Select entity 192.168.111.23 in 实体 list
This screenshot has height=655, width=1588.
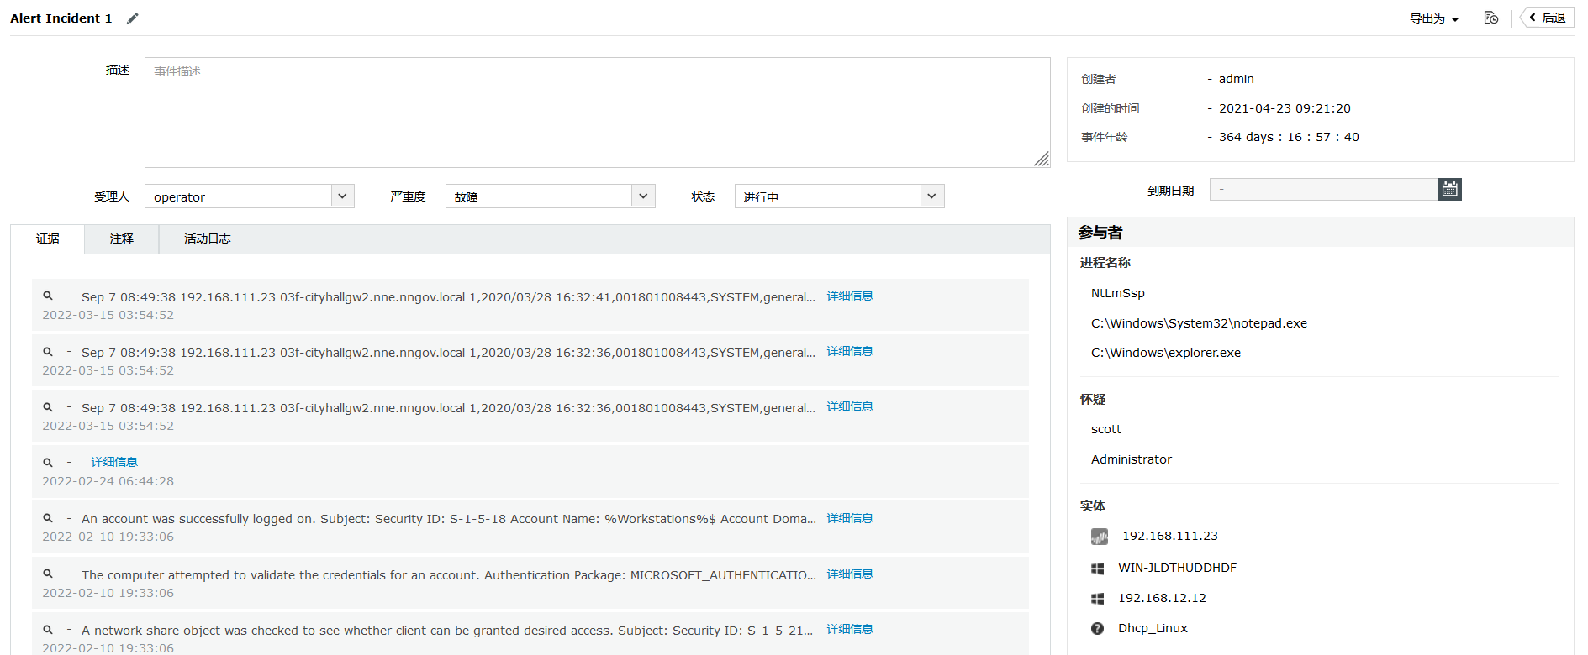(x=1170, y=536)
